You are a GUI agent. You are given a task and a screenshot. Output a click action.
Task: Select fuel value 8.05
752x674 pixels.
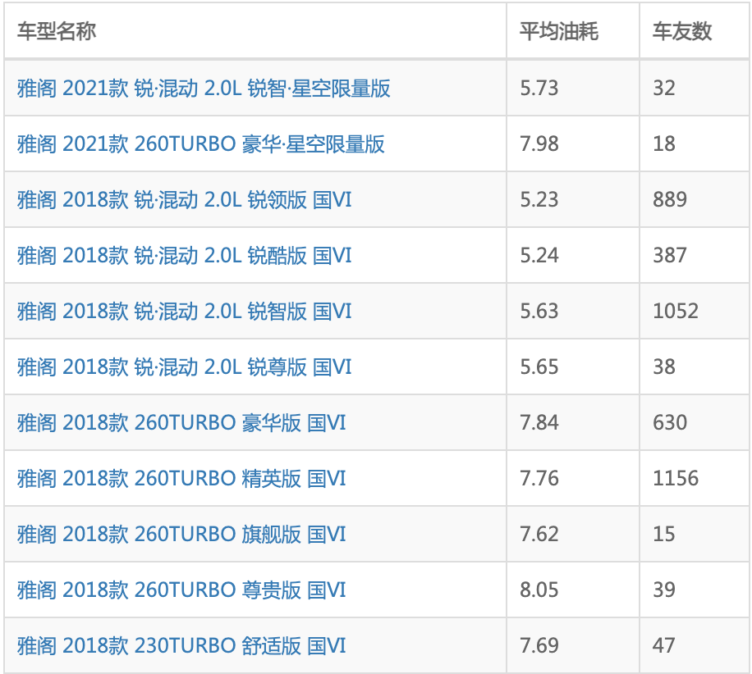point(539,590)
